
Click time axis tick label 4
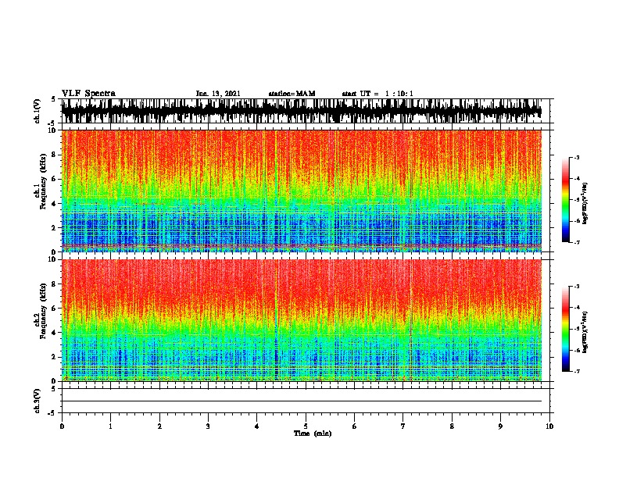257,426
